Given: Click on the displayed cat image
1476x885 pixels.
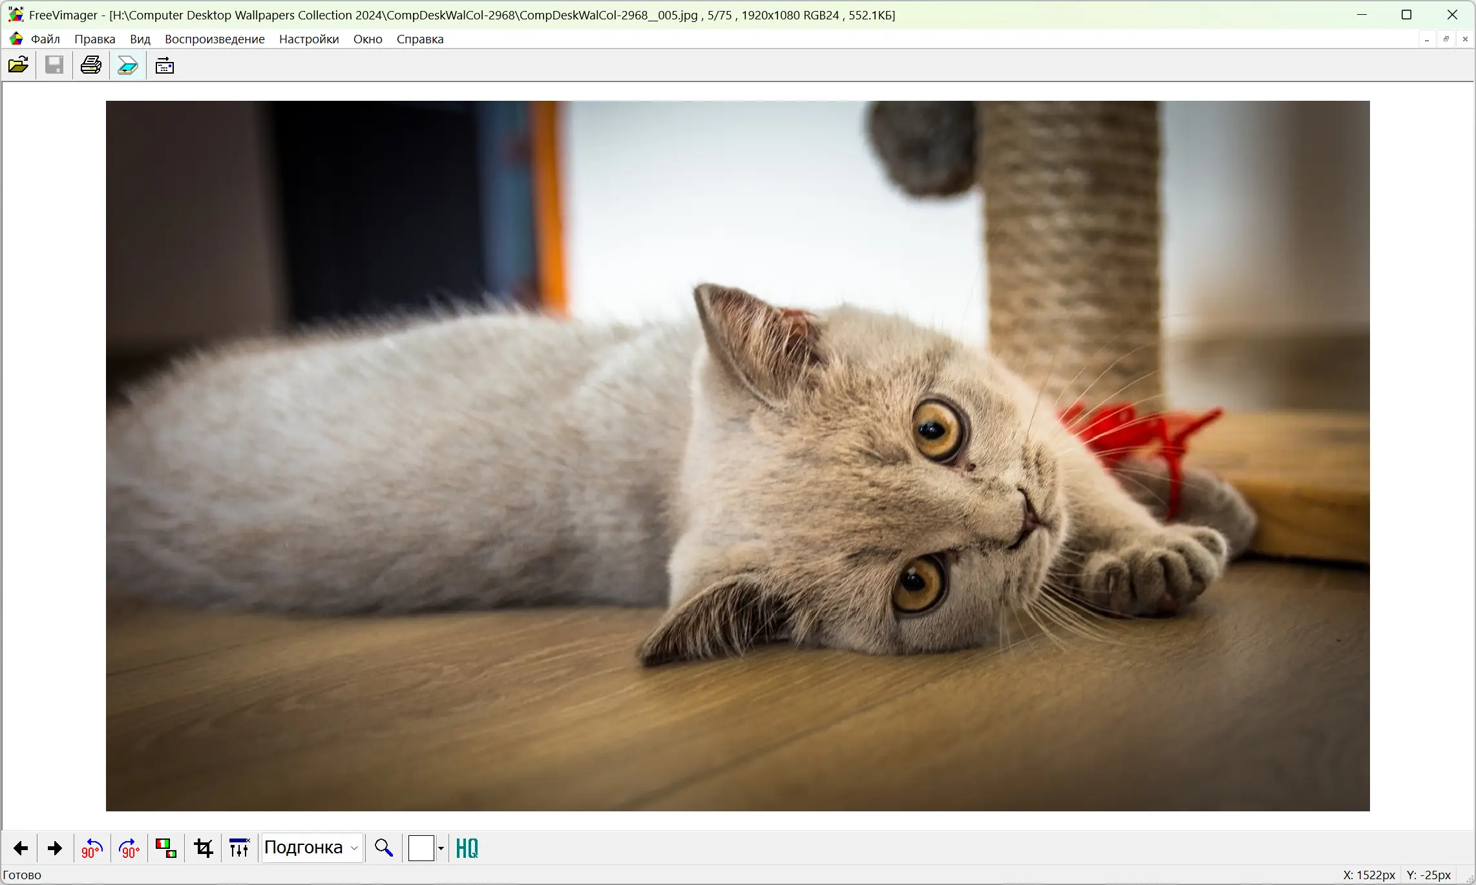Looking at the screenshot, I should point(737,455).
